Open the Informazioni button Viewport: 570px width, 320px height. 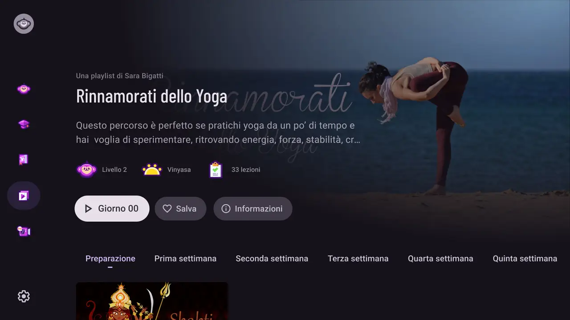pyautogui.click(x=253, y=208)
